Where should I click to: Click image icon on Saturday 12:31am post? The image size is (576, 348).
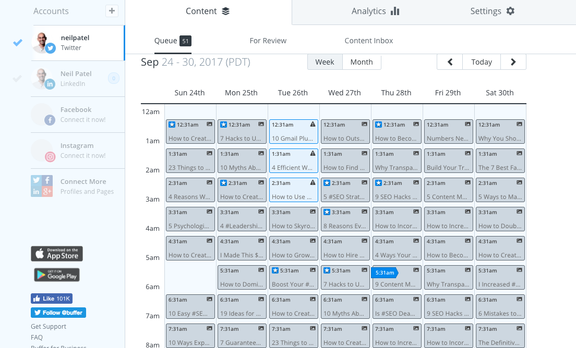(x=520, y=124)
